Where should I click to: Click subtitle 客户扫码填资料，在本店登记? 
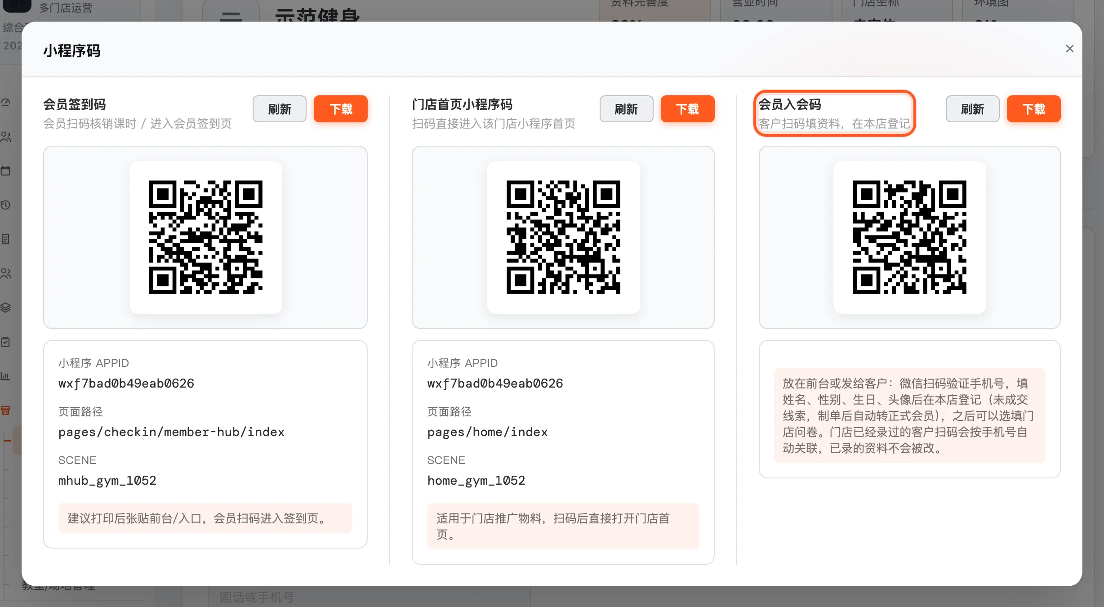[x=834, y=124]
